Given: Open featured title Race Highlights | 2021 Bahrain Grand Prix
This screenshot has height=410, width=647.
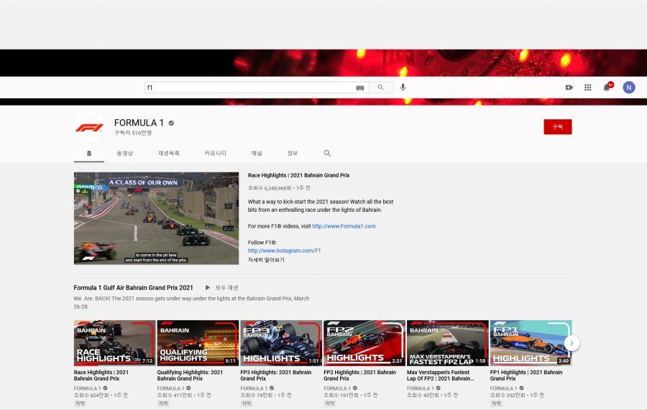Looking at the screenshot, I should pos(299,175).
